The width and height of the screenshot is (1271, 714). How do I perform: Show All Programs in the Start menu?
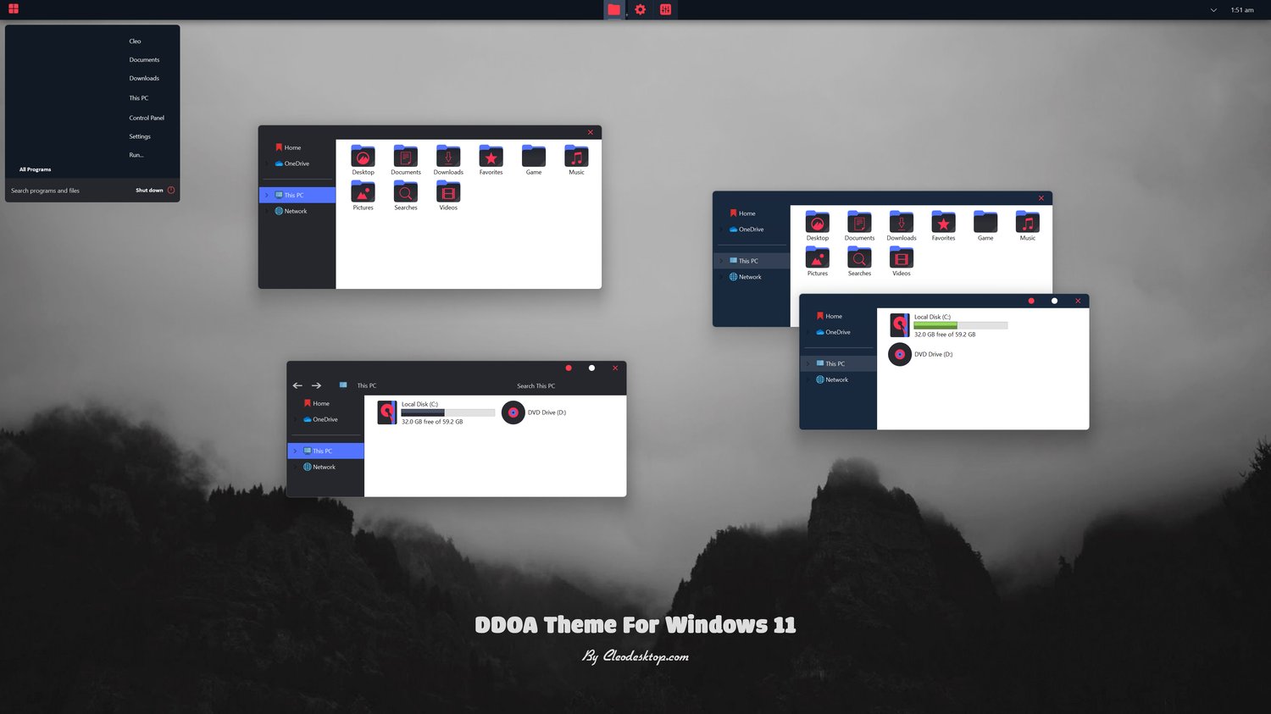[x=35, y=169]
